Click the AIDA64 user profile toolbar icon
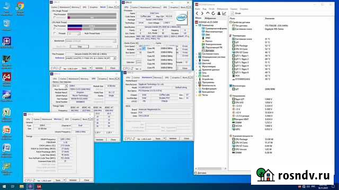This screenshot has height=190, width=339. (219, 13)
